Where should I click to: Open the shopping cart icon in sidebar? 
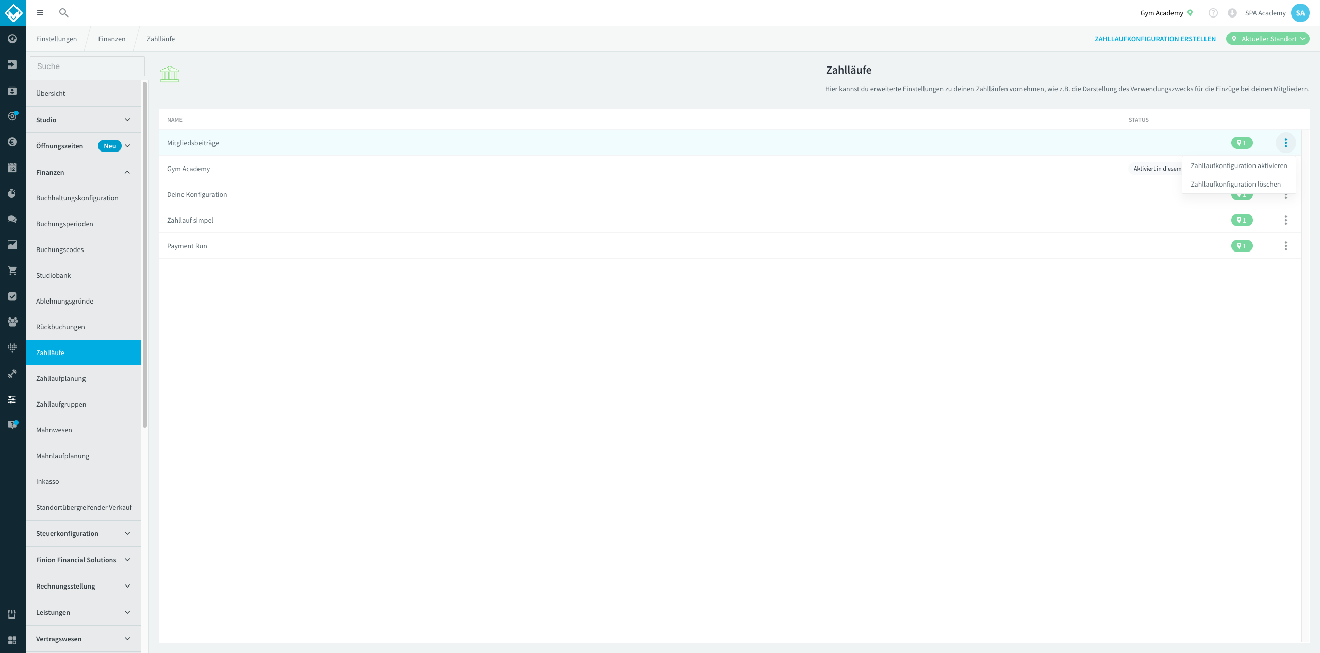pos(12,271)
